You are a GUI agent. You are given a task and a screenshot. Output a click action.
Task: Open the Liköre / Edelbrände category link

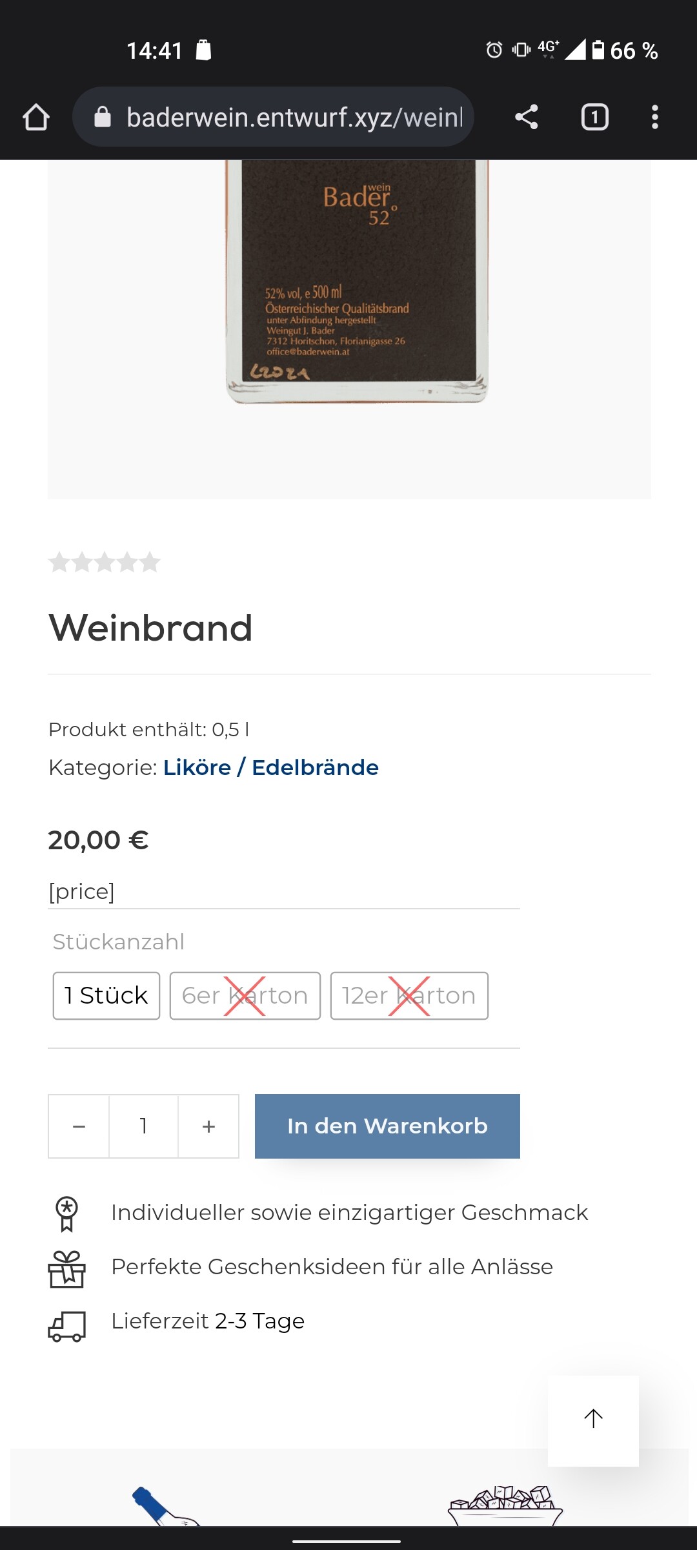pos(271,767)
